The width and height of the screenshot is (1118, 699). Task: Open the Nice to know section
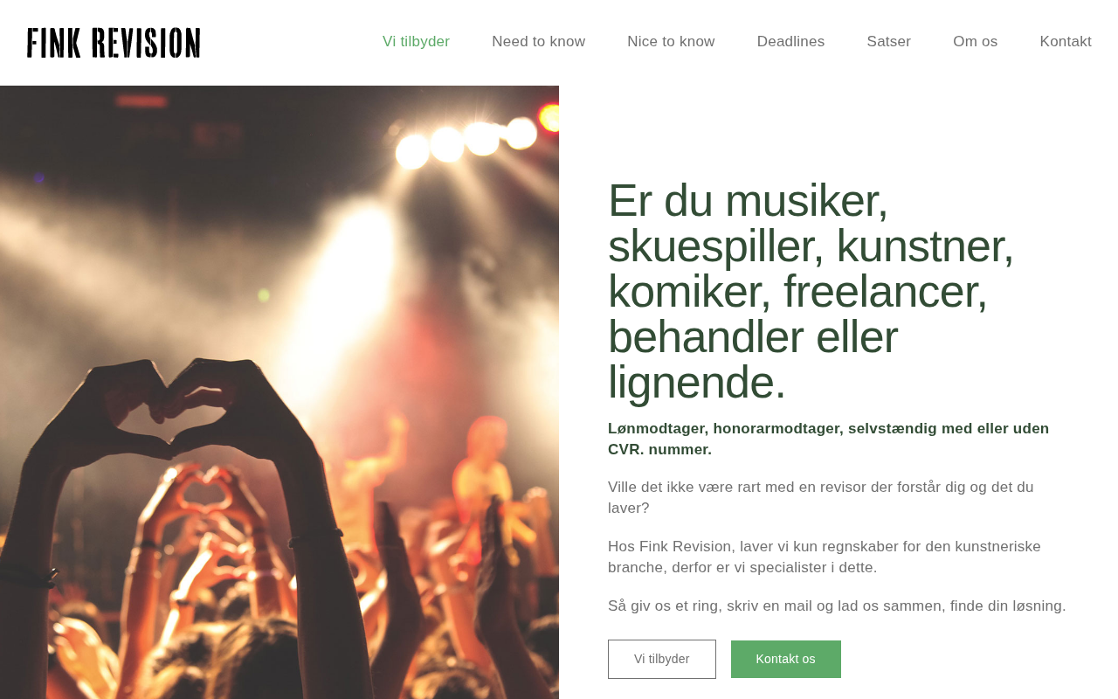pos(671,42)
